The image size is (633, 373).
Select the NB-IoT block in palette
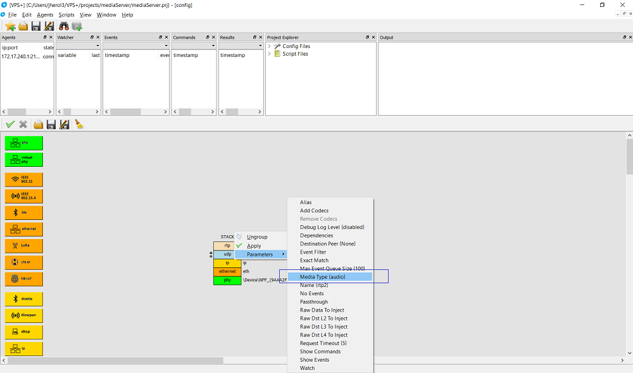point(24,279)
